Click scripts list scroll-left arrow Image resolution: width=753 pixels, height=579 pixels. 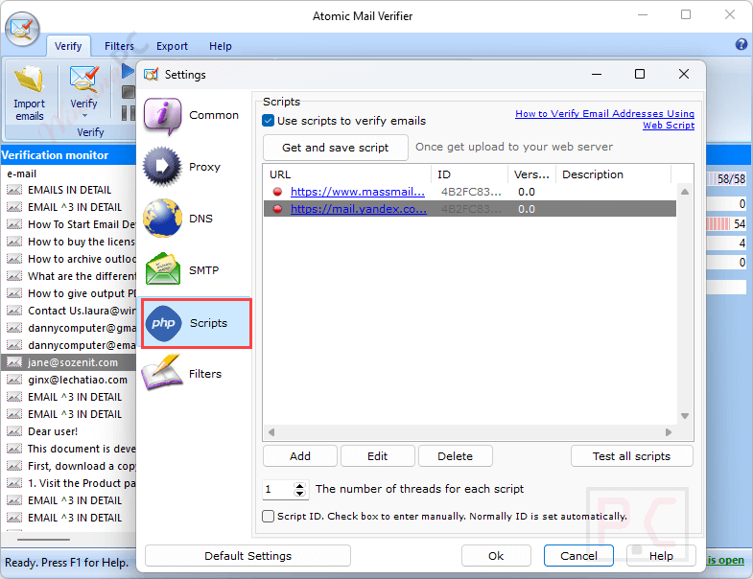(x=271, y=432)
